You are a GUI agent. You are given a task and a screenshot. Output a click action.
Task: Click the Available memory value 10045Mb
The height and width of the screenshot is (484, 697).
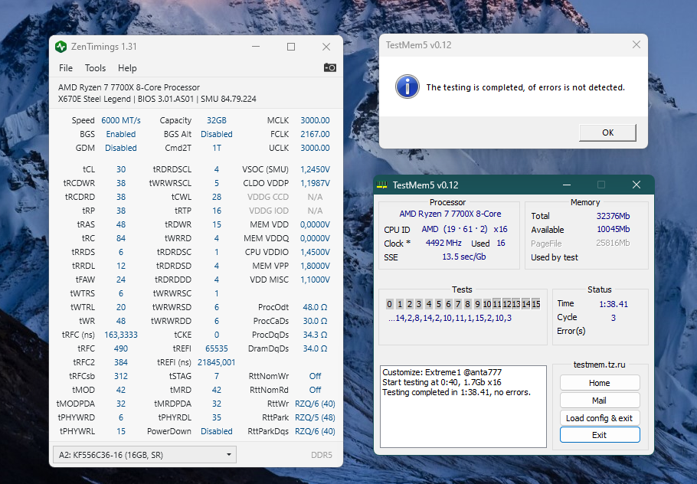click(x=613, y=229)
